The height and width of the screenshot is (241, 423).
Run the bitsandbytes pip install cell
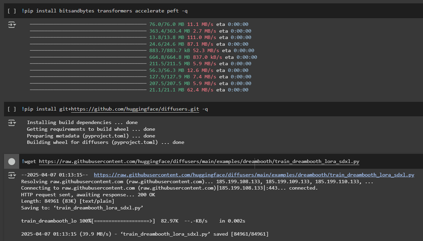12,11
